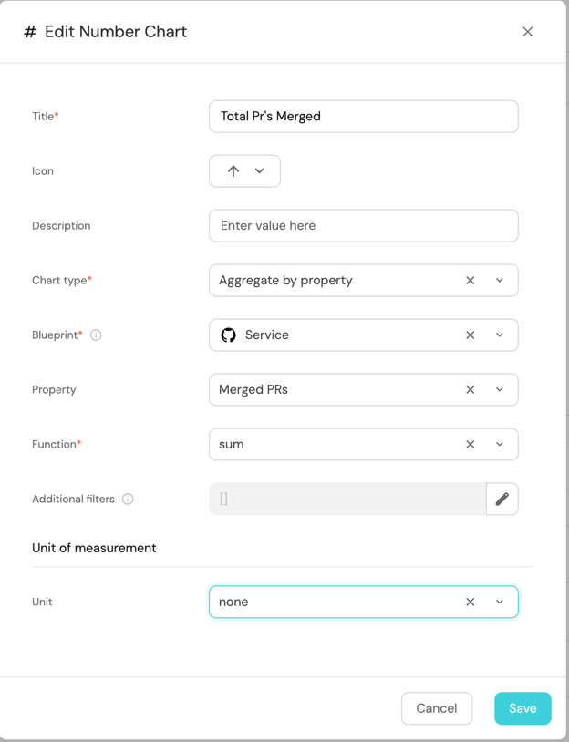Click the Description input field

pyautogui.click(x=363, y=226)
